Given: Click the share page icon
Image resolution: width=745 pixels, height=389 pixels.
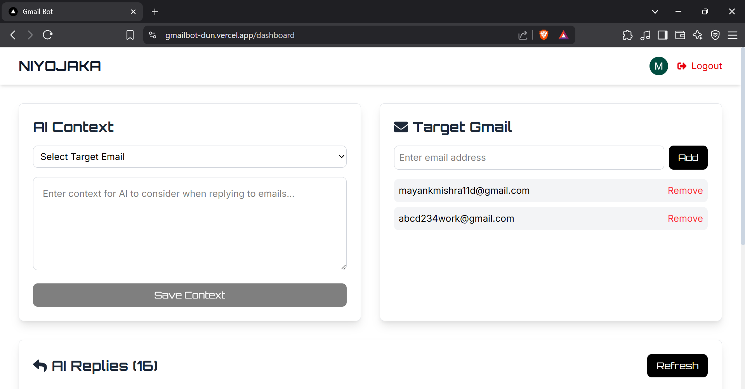Looking at the screenshot, I should (x=523, y=35).
